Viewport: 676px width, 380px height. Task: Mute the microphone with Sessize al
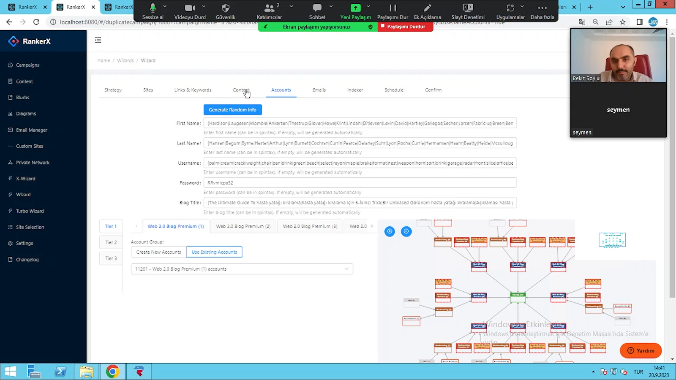point(153,11)
